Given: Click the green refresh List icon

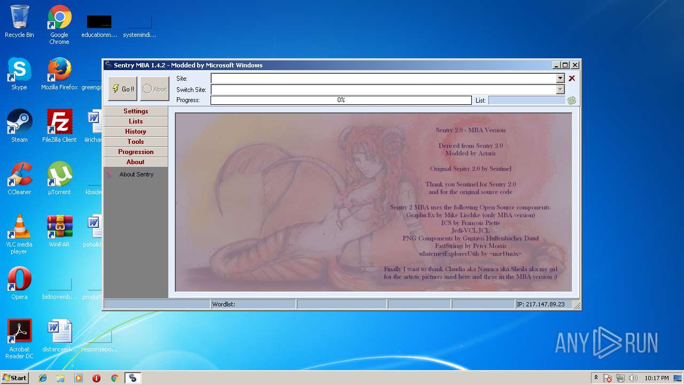Looking at the screenshot, I should coord(572,100).
